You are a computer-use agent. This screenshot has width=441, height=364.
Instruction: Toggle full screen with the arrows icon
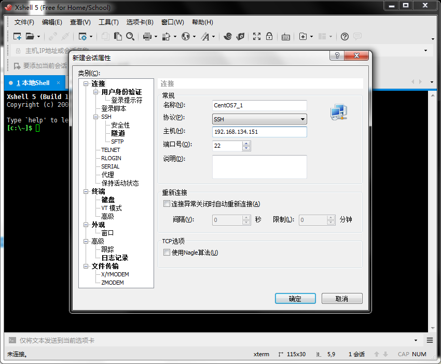coord(256,36)
